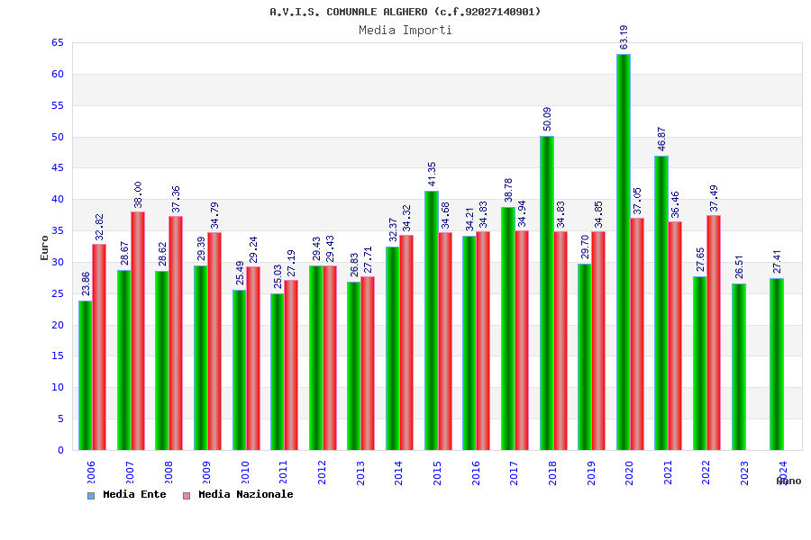Click the 2011 green bar labeled 25.03
This screenshot has width=811, height=540.
[278, 372]
